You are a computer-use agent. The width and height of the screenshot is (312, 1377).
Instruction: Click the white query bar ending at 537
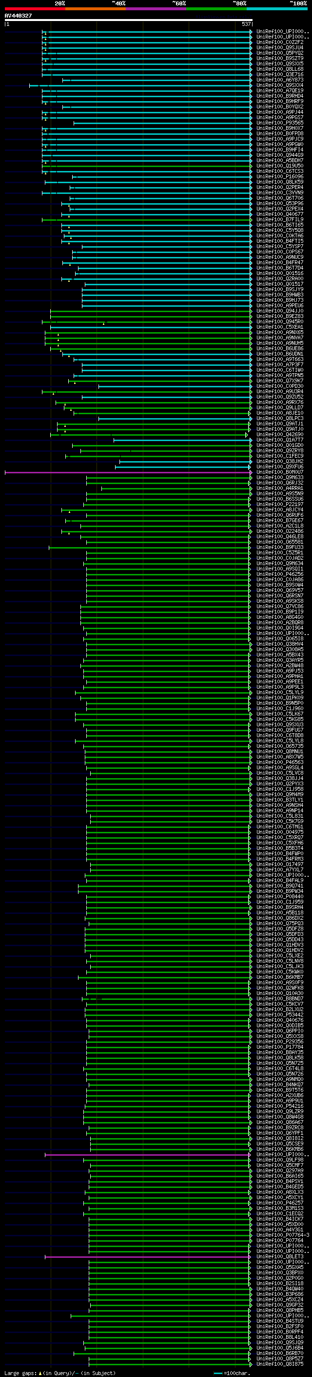(129, 21)
